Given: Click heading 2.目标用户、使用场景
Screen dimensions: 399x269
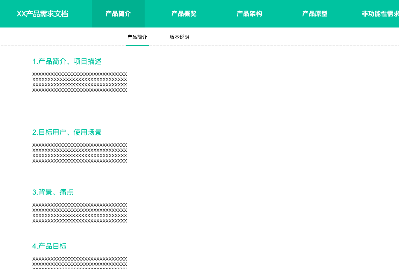Looking at the screenshot, I should (x=67, y=132).
